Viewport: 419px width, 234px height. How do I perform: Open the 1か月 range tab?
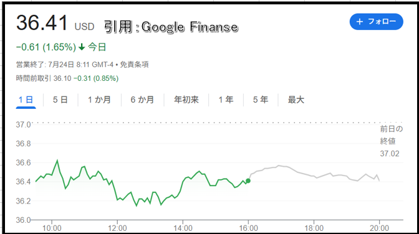99,100
